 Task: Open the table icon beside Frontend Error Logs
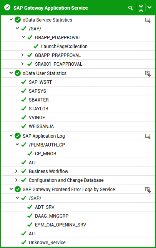148,190
